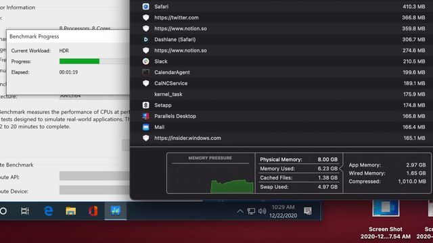Click the shield icon beside https://twitter.com
Viewport: 433px width, 243px height.
[x=146, y=18]
